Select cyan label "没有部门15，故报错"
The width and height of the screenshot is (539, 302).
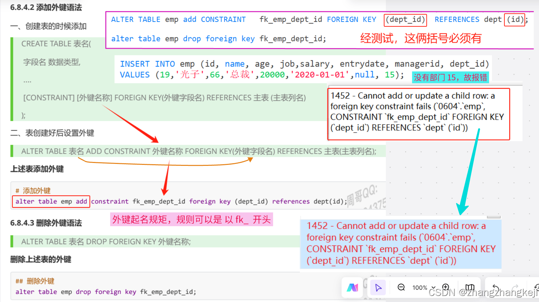(450, 77)
